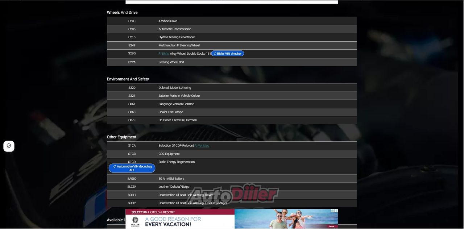464x229 pixels.
Task: Follow the BMW link in the S2BG row
Action: coord(165,54)
